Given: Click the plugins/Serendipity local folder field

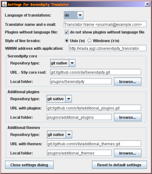Looking at the screenshot, I should pyautogui.click(x=81, y=81).
